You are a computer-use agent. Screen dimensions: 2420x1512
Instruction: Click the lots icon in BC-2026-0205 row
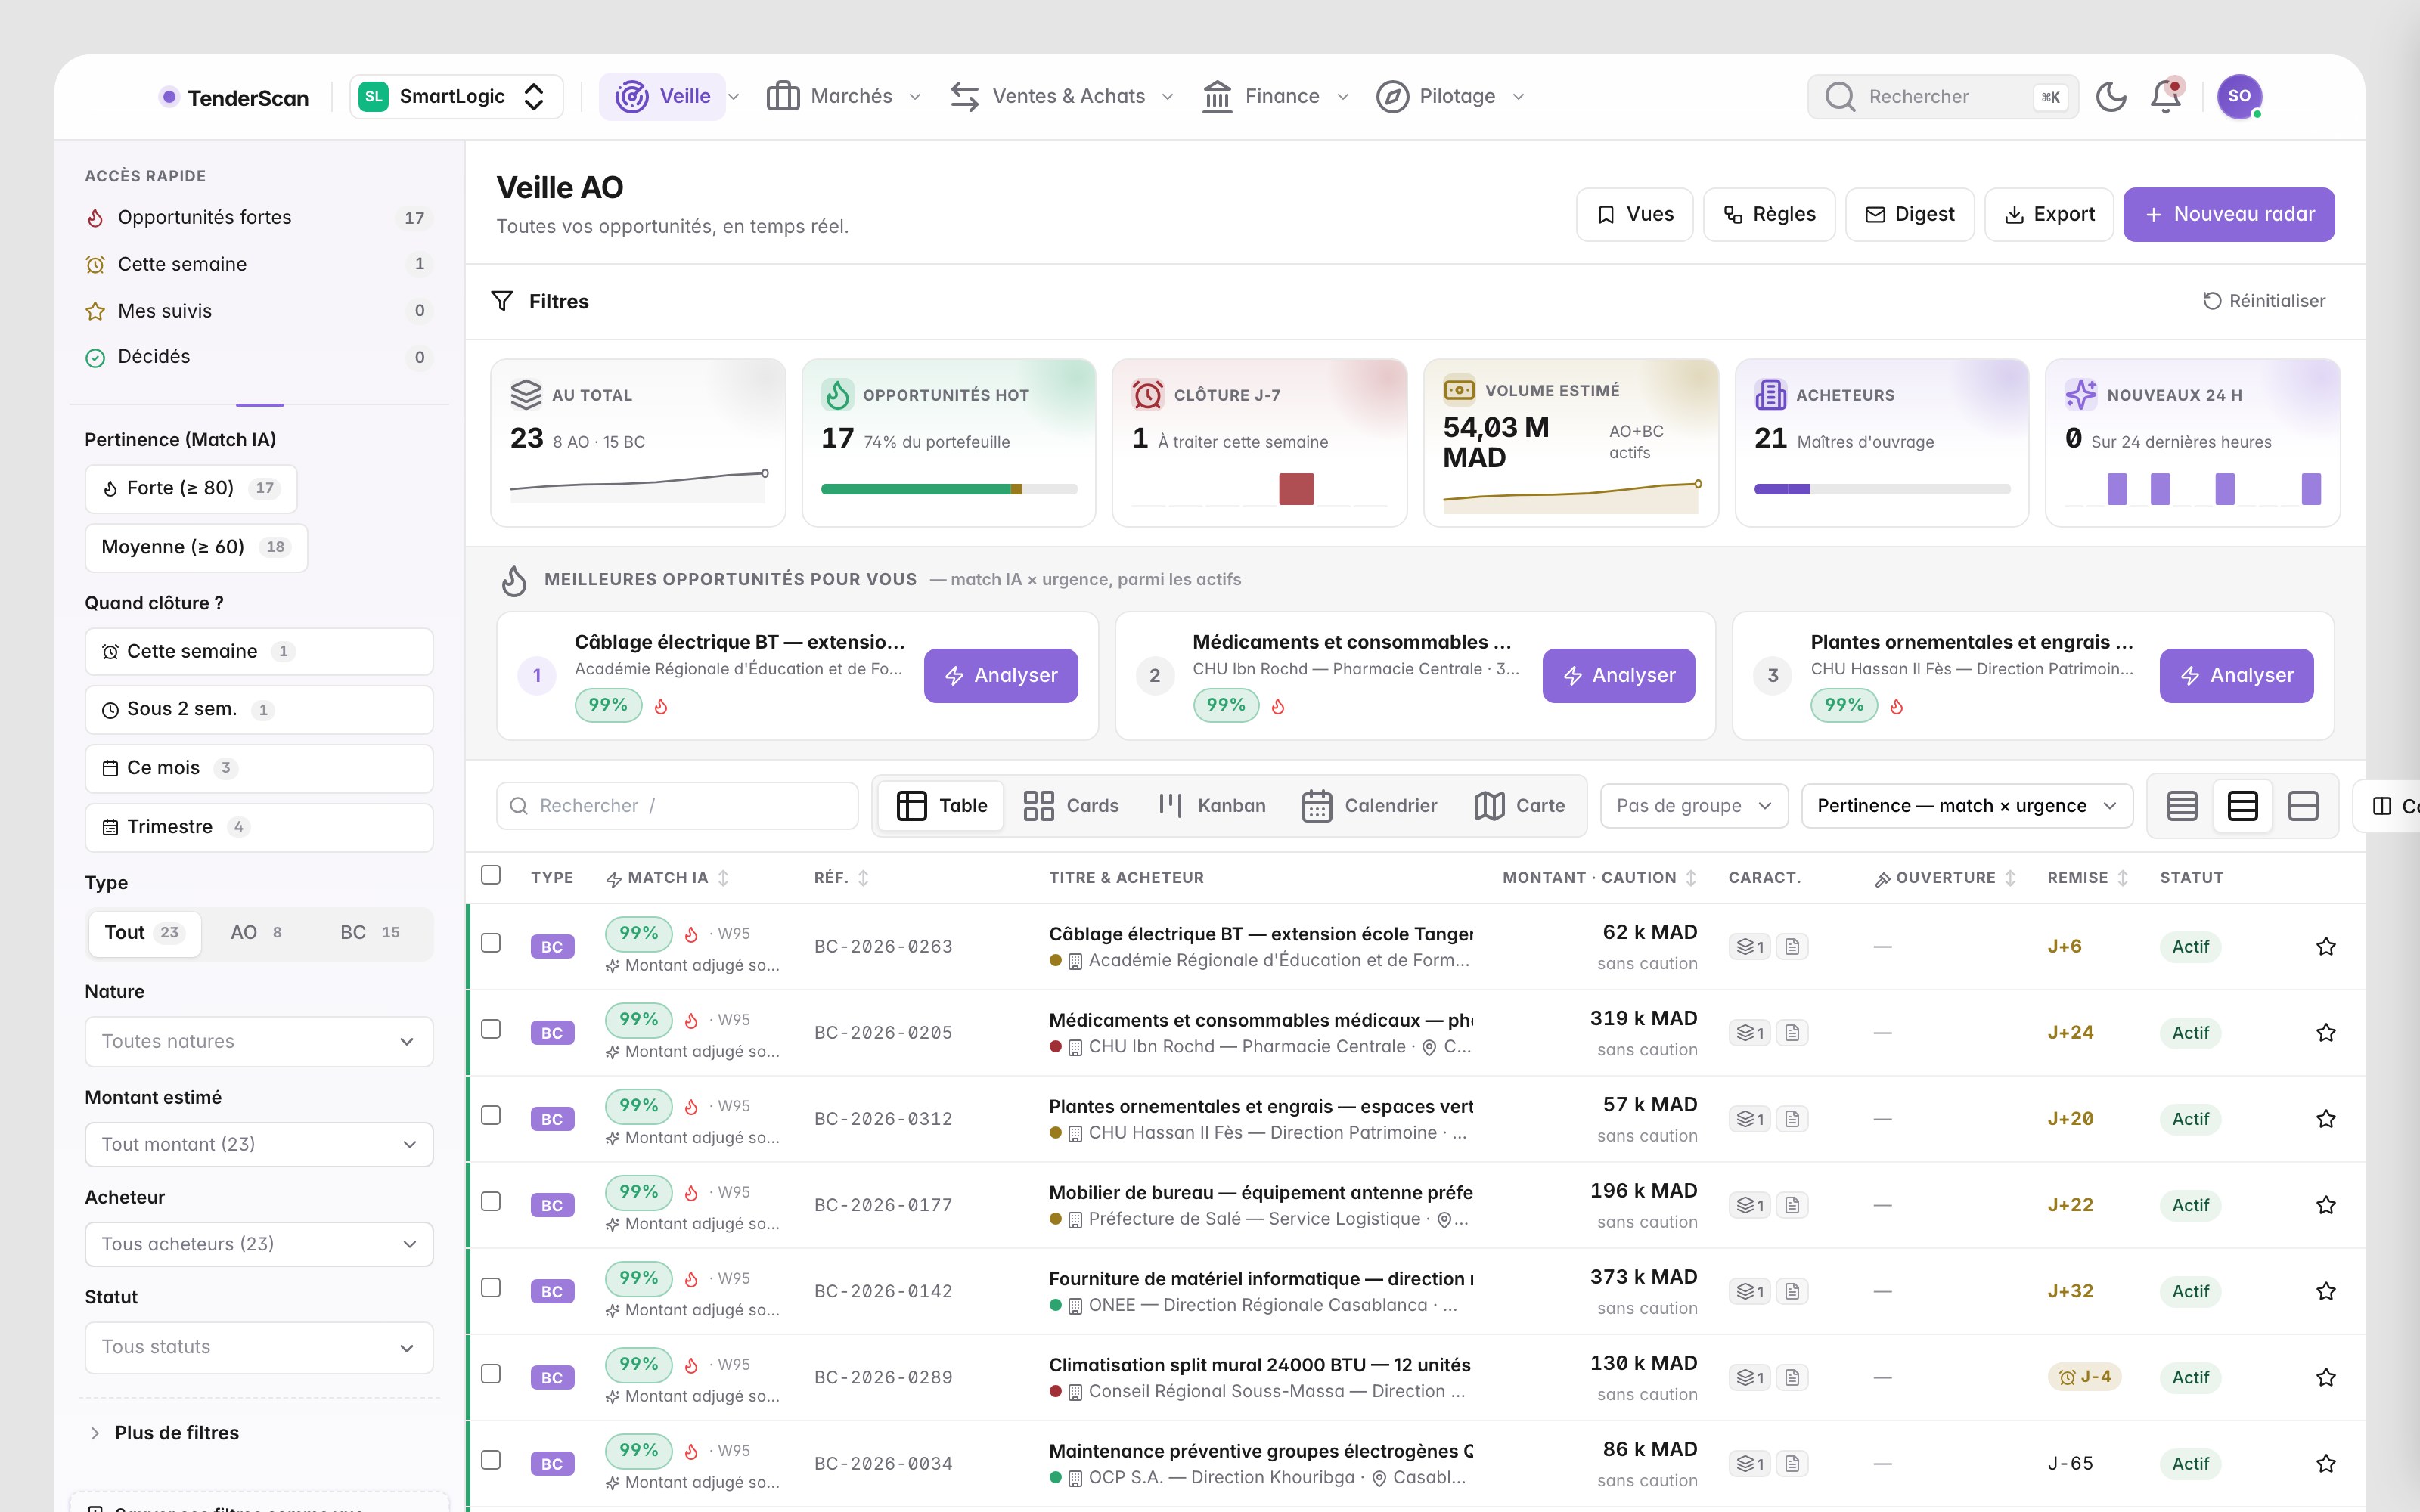click(1750, 1032)
